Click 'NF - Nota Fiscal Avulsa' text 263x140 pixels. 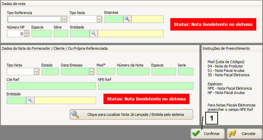(226, 93)
